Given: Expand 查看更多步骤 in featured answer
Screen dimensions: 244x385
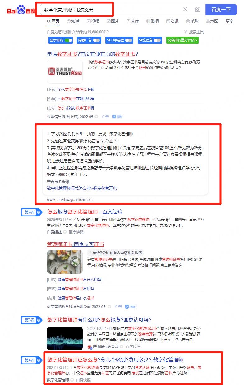Looking at the screenshot, I should click(59, 182).
